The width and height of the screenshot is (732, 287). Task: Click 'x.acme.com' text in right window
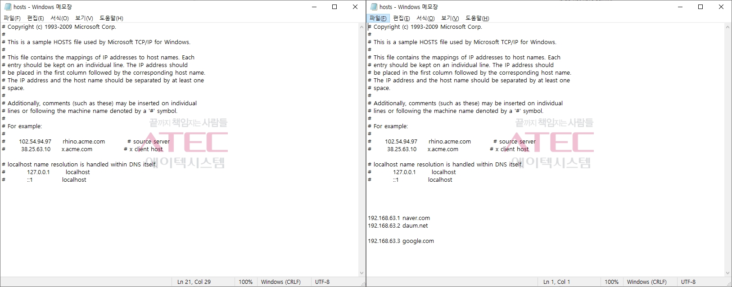(x=443, y=149)
